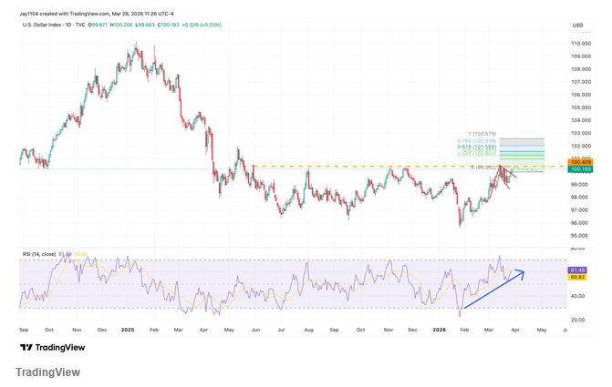612x387 pixels.
Task: Select the USD currency label
Action: [x=577, y=25]
